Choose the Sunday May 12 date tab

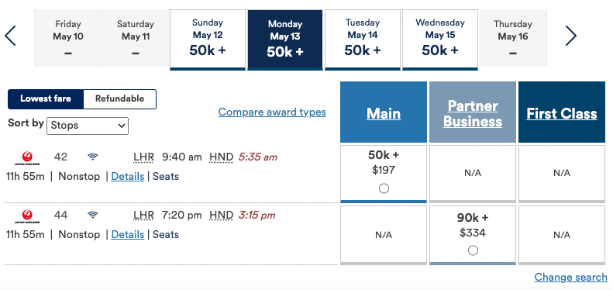coord(208,40)
